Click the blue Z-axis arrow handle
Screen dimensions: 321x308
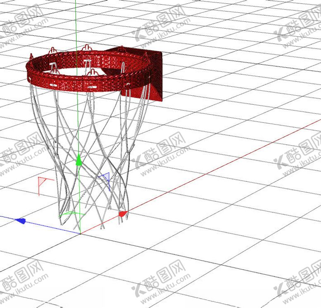(21, 221)
